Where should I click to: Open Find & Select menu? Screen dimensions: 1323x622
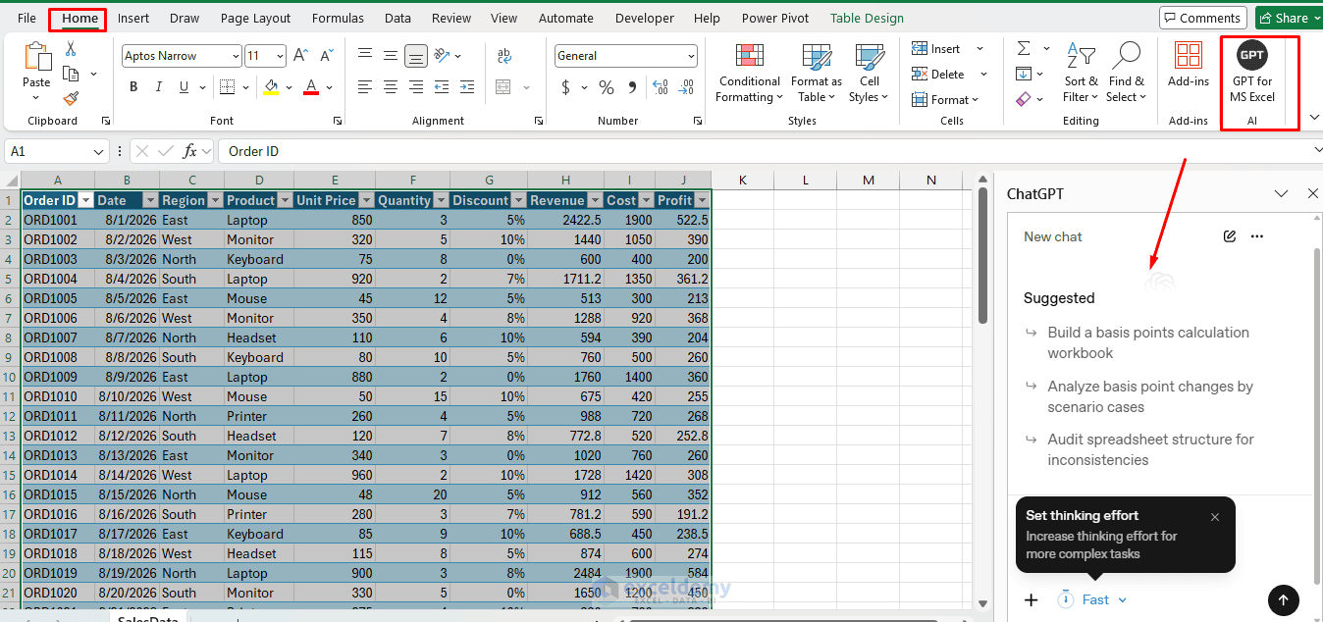[x=1126, y=73]
